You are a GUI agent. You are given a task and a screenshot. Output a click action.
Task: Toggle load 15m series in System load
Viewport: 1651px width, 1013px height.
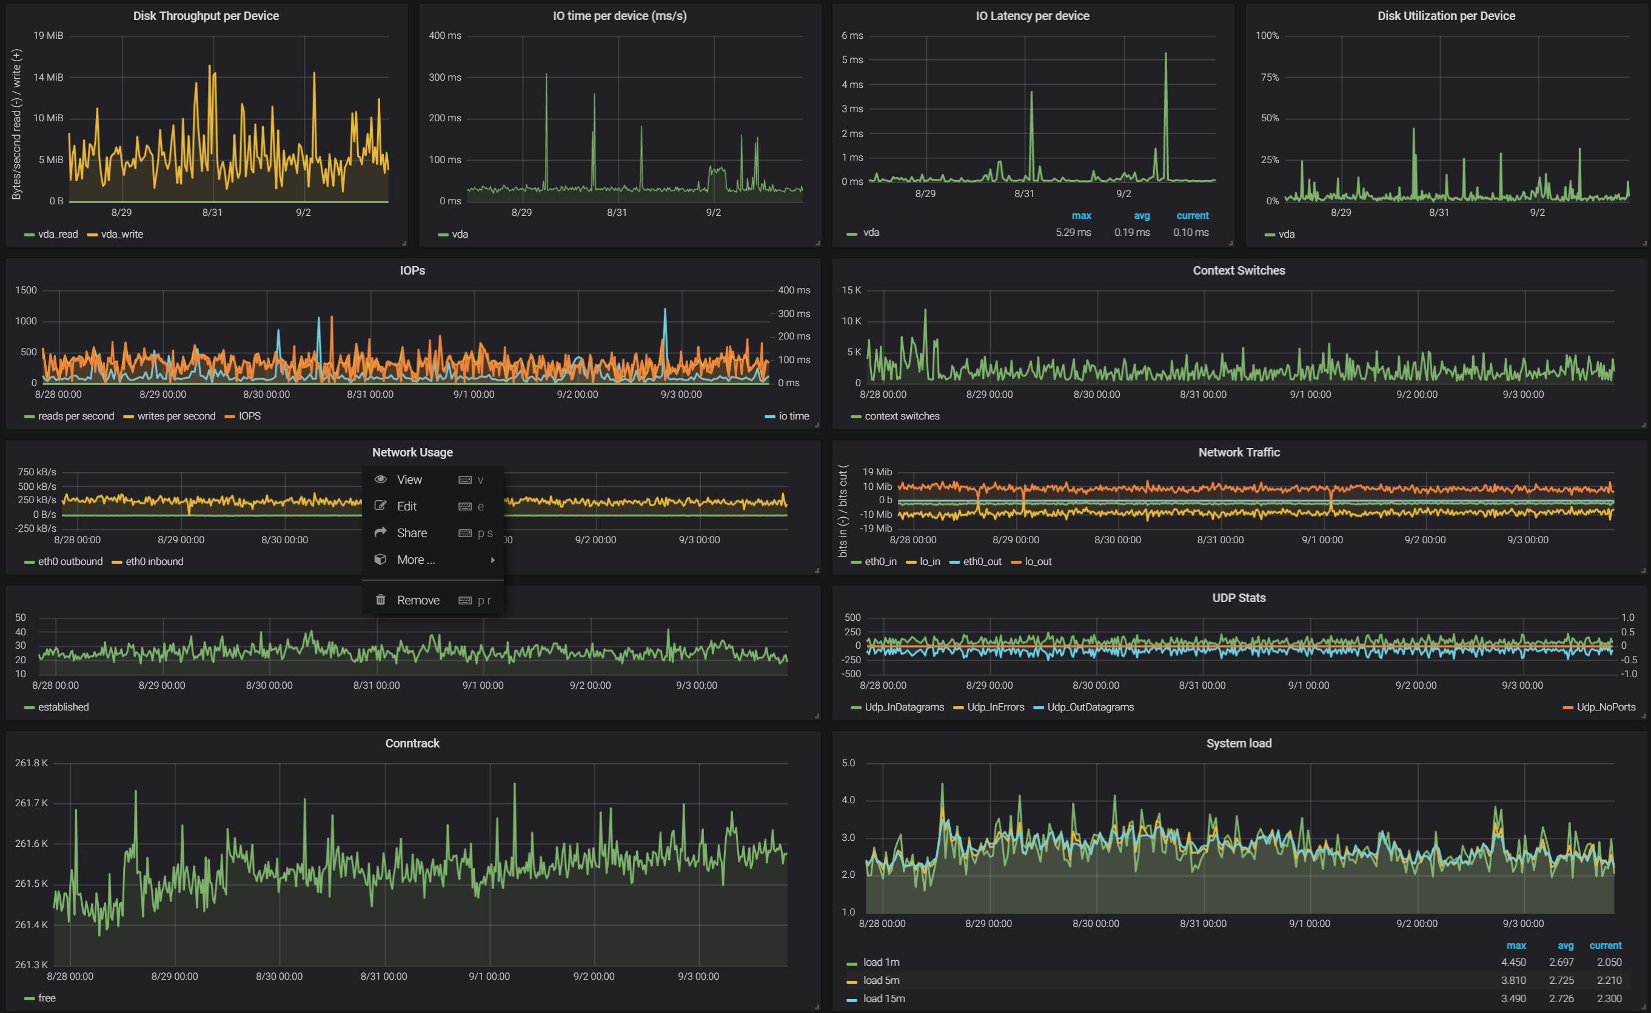(883, 998)
